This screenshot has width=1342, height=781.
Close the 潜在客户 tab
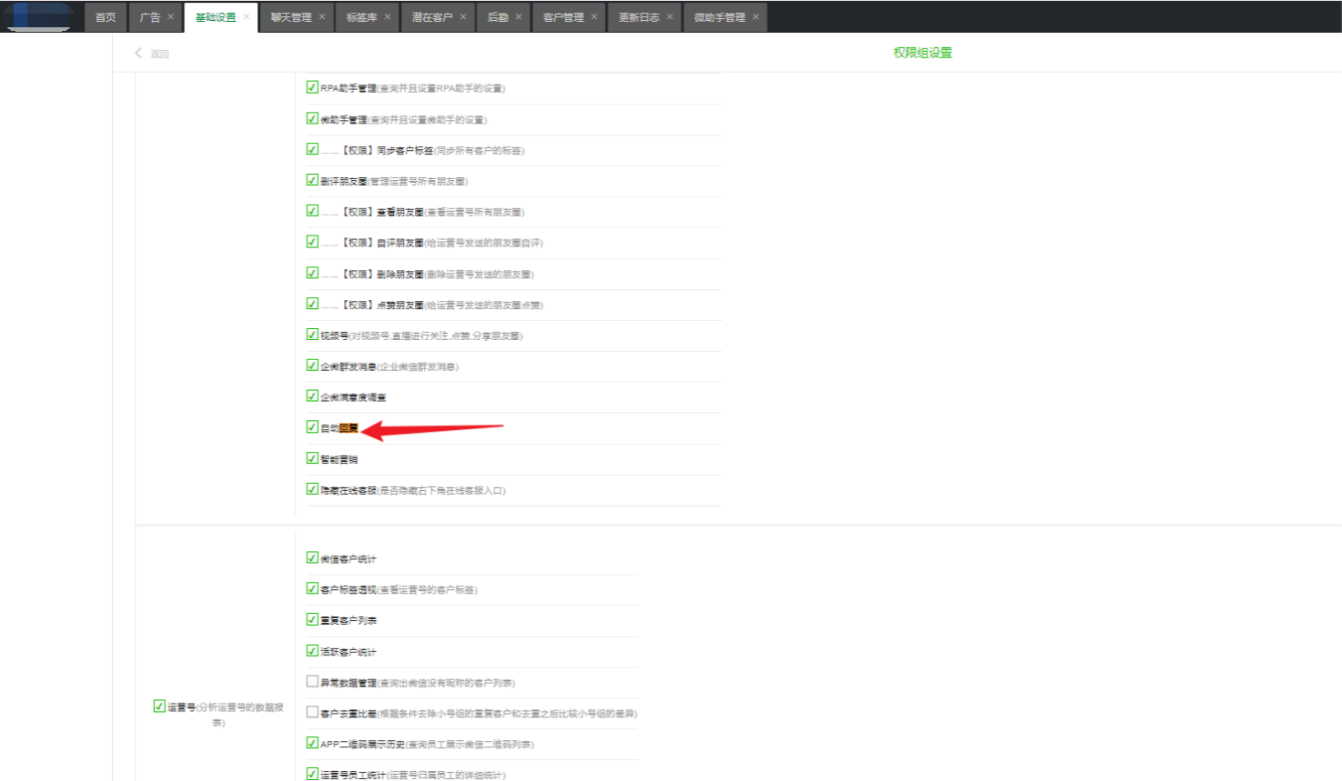(x=462, y=17)
